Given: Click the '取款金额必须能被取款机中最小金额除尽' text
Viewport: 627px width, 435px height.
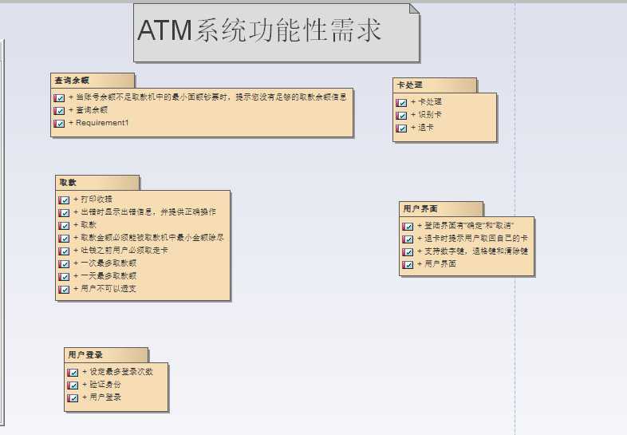Looking at the screenshot, I should pos(152,238).
